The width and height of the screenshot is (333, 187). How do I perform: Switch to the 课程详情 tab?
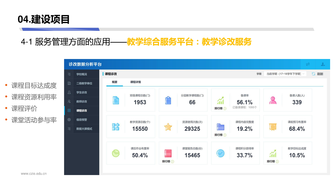[136, 82]
